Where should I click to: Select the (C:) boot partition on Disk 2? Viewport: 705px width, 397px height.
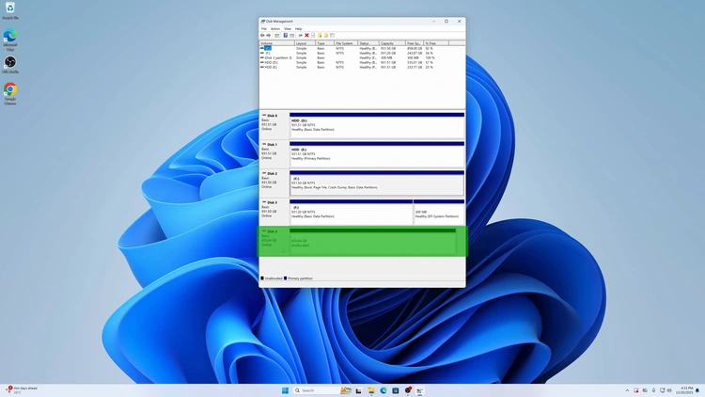377,183
